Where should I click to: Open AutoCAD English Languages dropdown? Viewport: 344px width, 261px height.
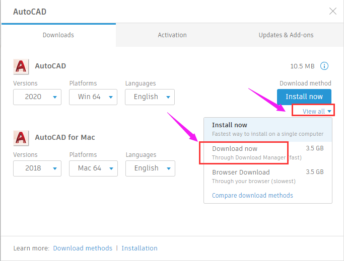click(150, 97)
